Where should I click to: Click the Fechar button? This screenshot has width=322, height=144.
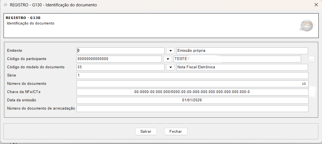176,131
